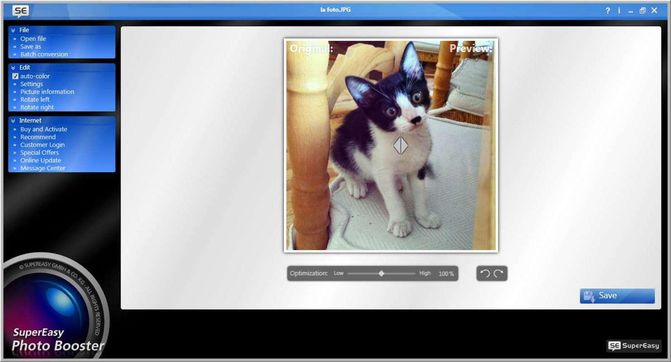Choose Open file

(x=33, y=38)
